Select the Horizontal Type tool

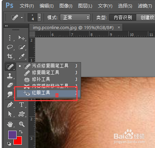pyautogui.click(x=22, y=105)
